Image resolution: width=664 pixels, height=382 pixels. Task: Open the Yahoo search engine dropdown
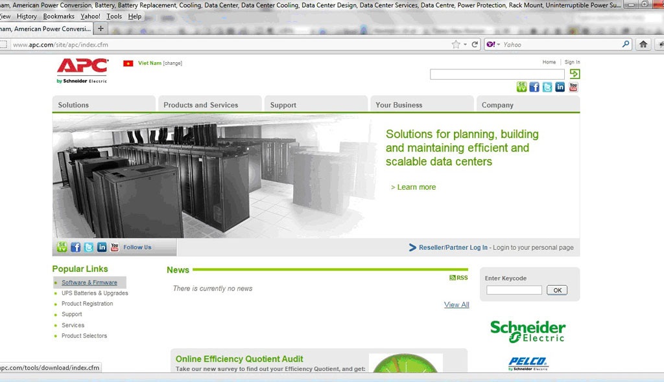(x=493, y=45)
